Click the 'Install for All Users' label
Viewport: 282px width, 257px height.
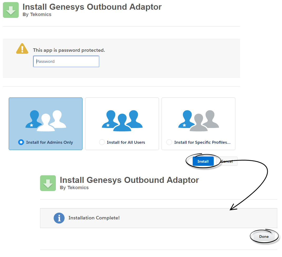pyautogui.click(x=126, y=142)
